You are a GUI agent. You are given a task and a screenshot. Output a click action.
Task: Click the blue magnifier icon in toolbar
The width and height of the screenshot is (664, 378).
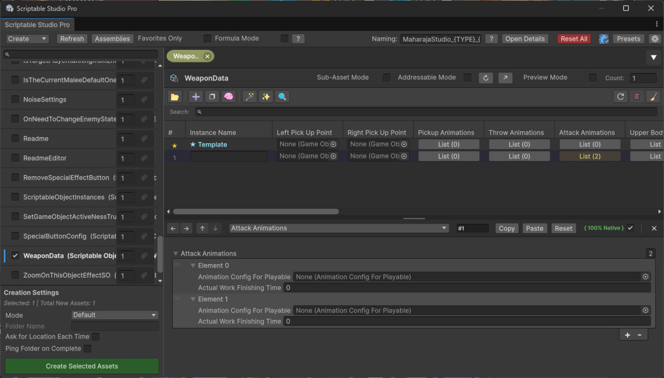point(282,97)
